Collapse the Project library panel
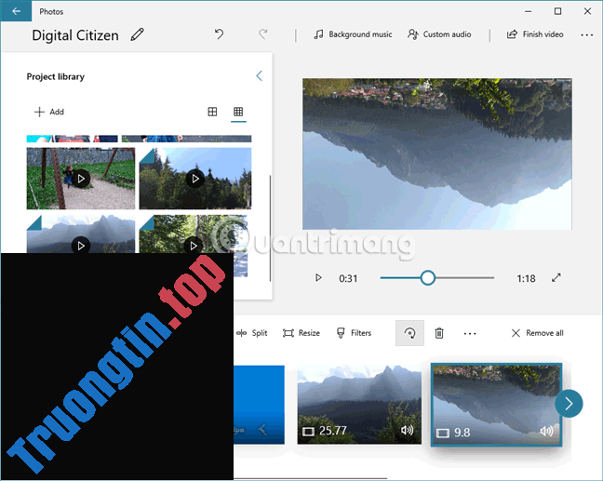 coord(260,75)
